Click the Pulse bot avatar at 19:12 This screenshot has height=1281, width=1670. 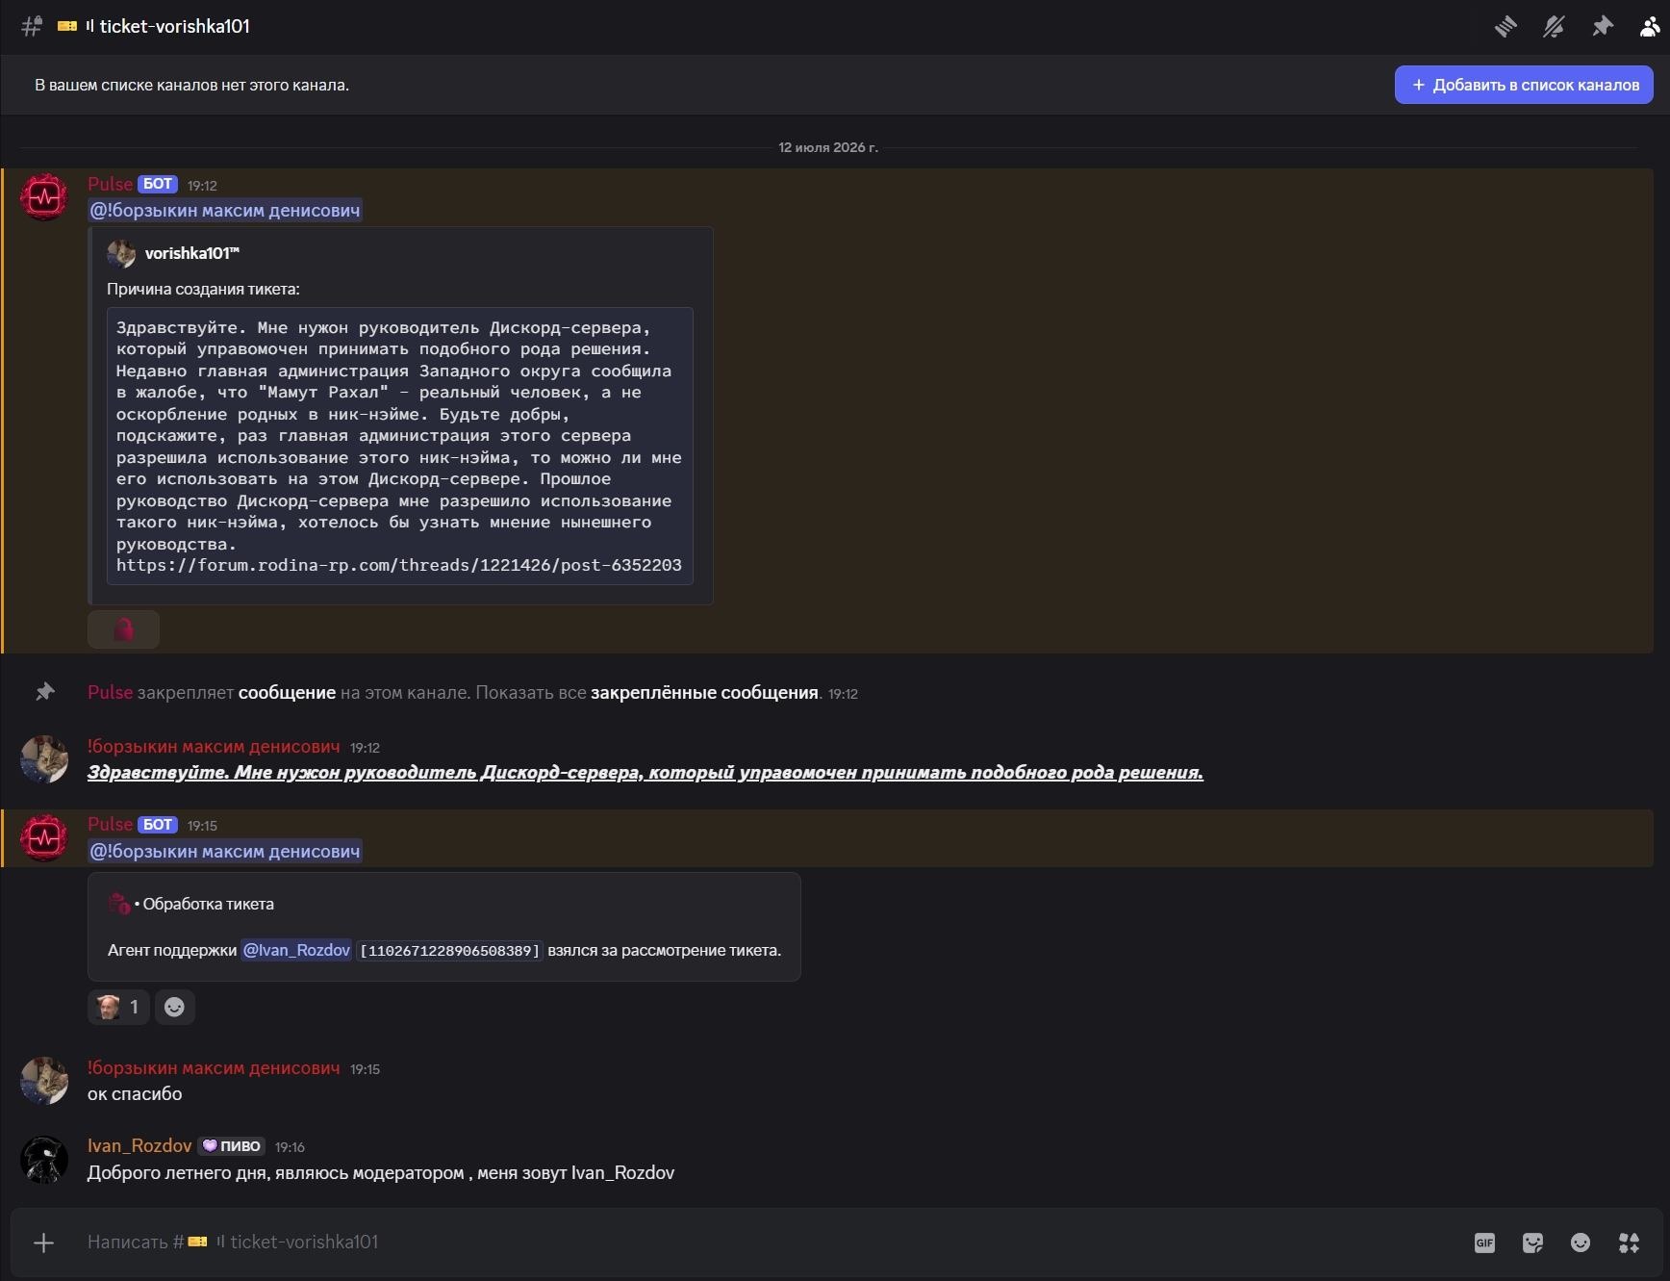[x=44, y=197]
